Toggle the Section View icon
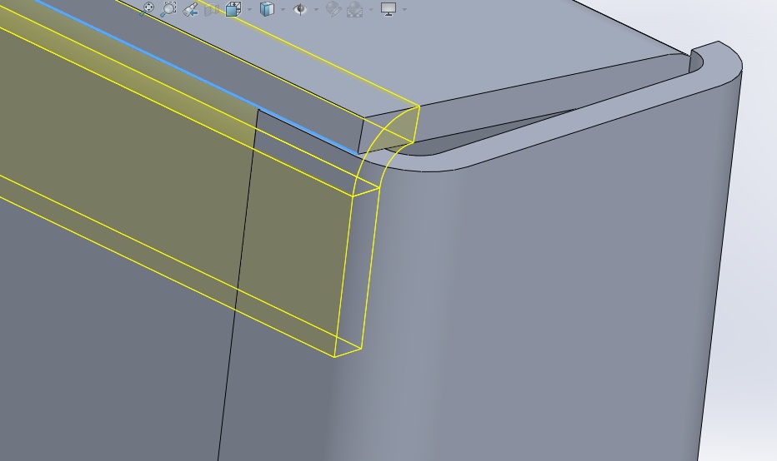777x461 pixels. 212,9
